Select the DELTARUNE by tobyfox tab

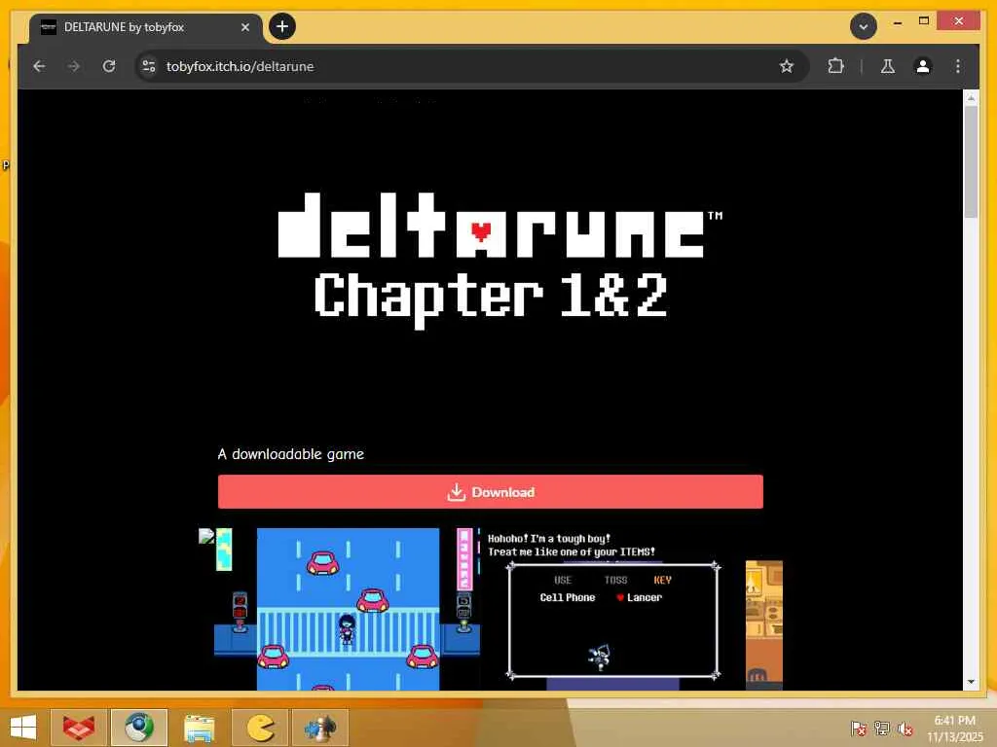click(146, 27)
